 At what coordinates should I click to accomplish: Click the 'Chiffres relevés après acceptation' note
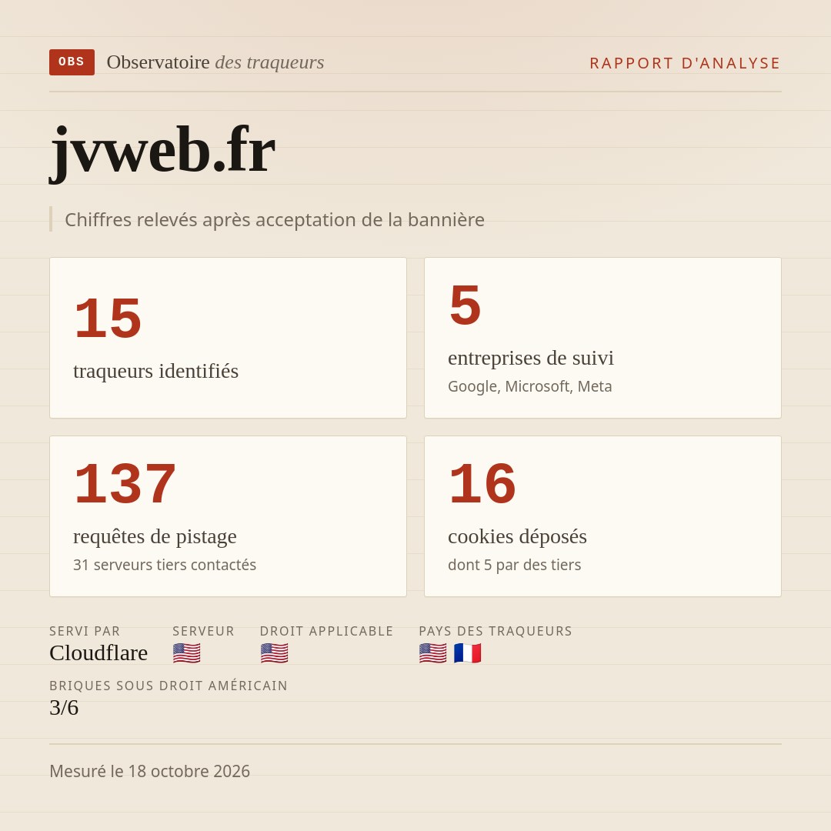[275, 219]
